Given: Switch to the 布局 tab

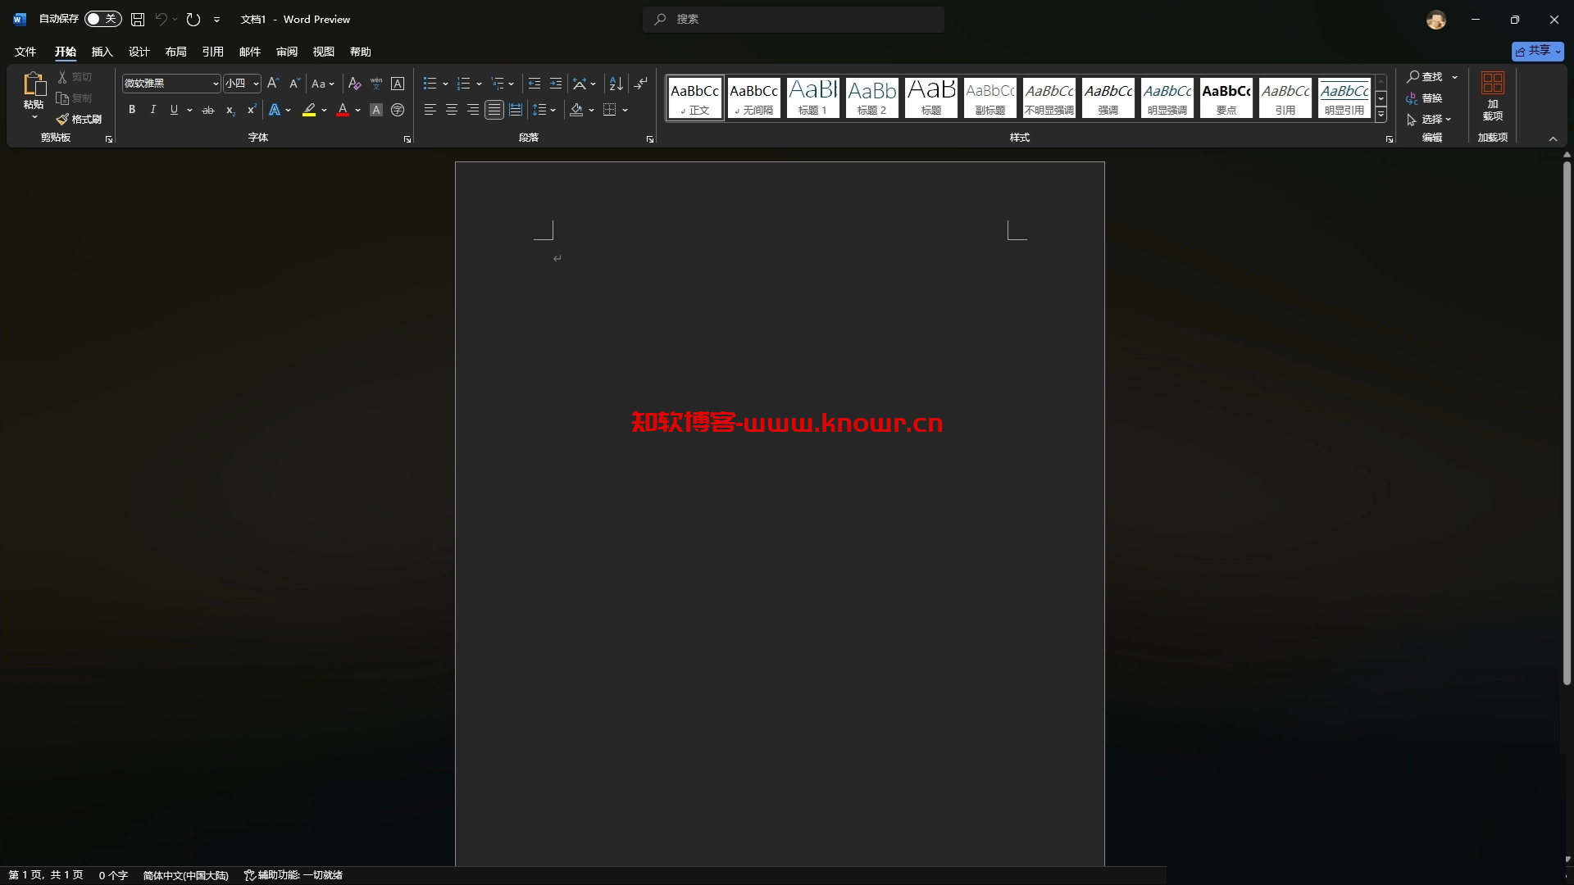Looking at the screenshot, I should pyautogui.click(x=175, y=52).
